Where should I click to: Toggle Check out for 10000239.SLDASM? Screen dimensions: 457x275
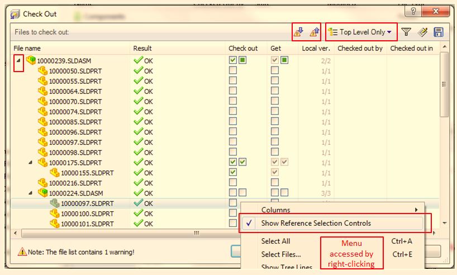click(x=233, y=60)
